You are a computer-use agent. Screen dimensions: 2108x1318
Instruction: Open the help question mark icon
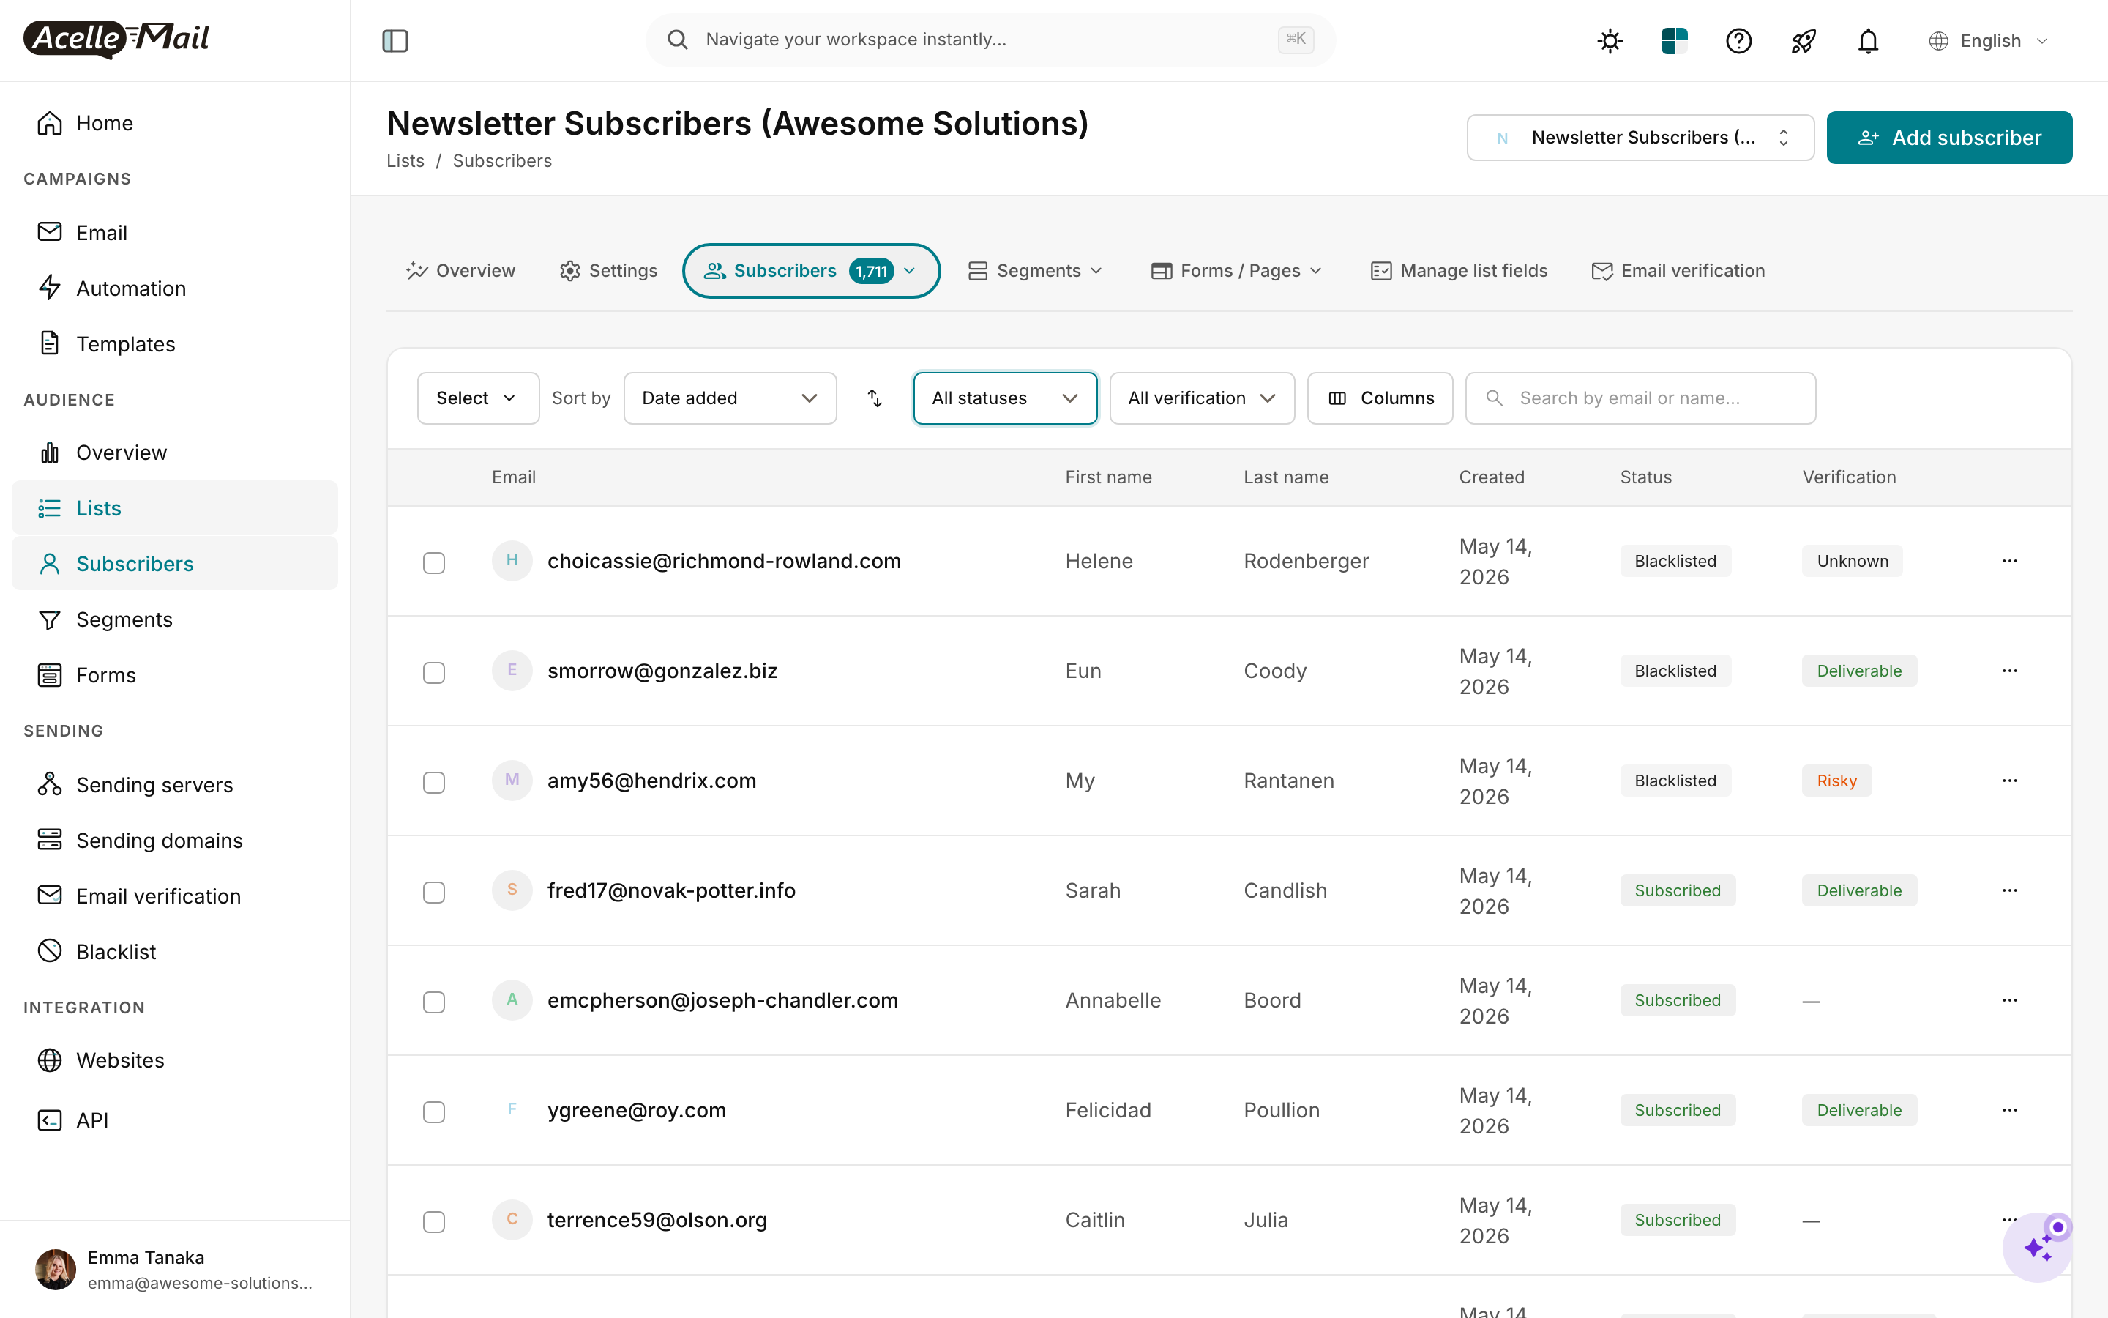pos(1738,40)
